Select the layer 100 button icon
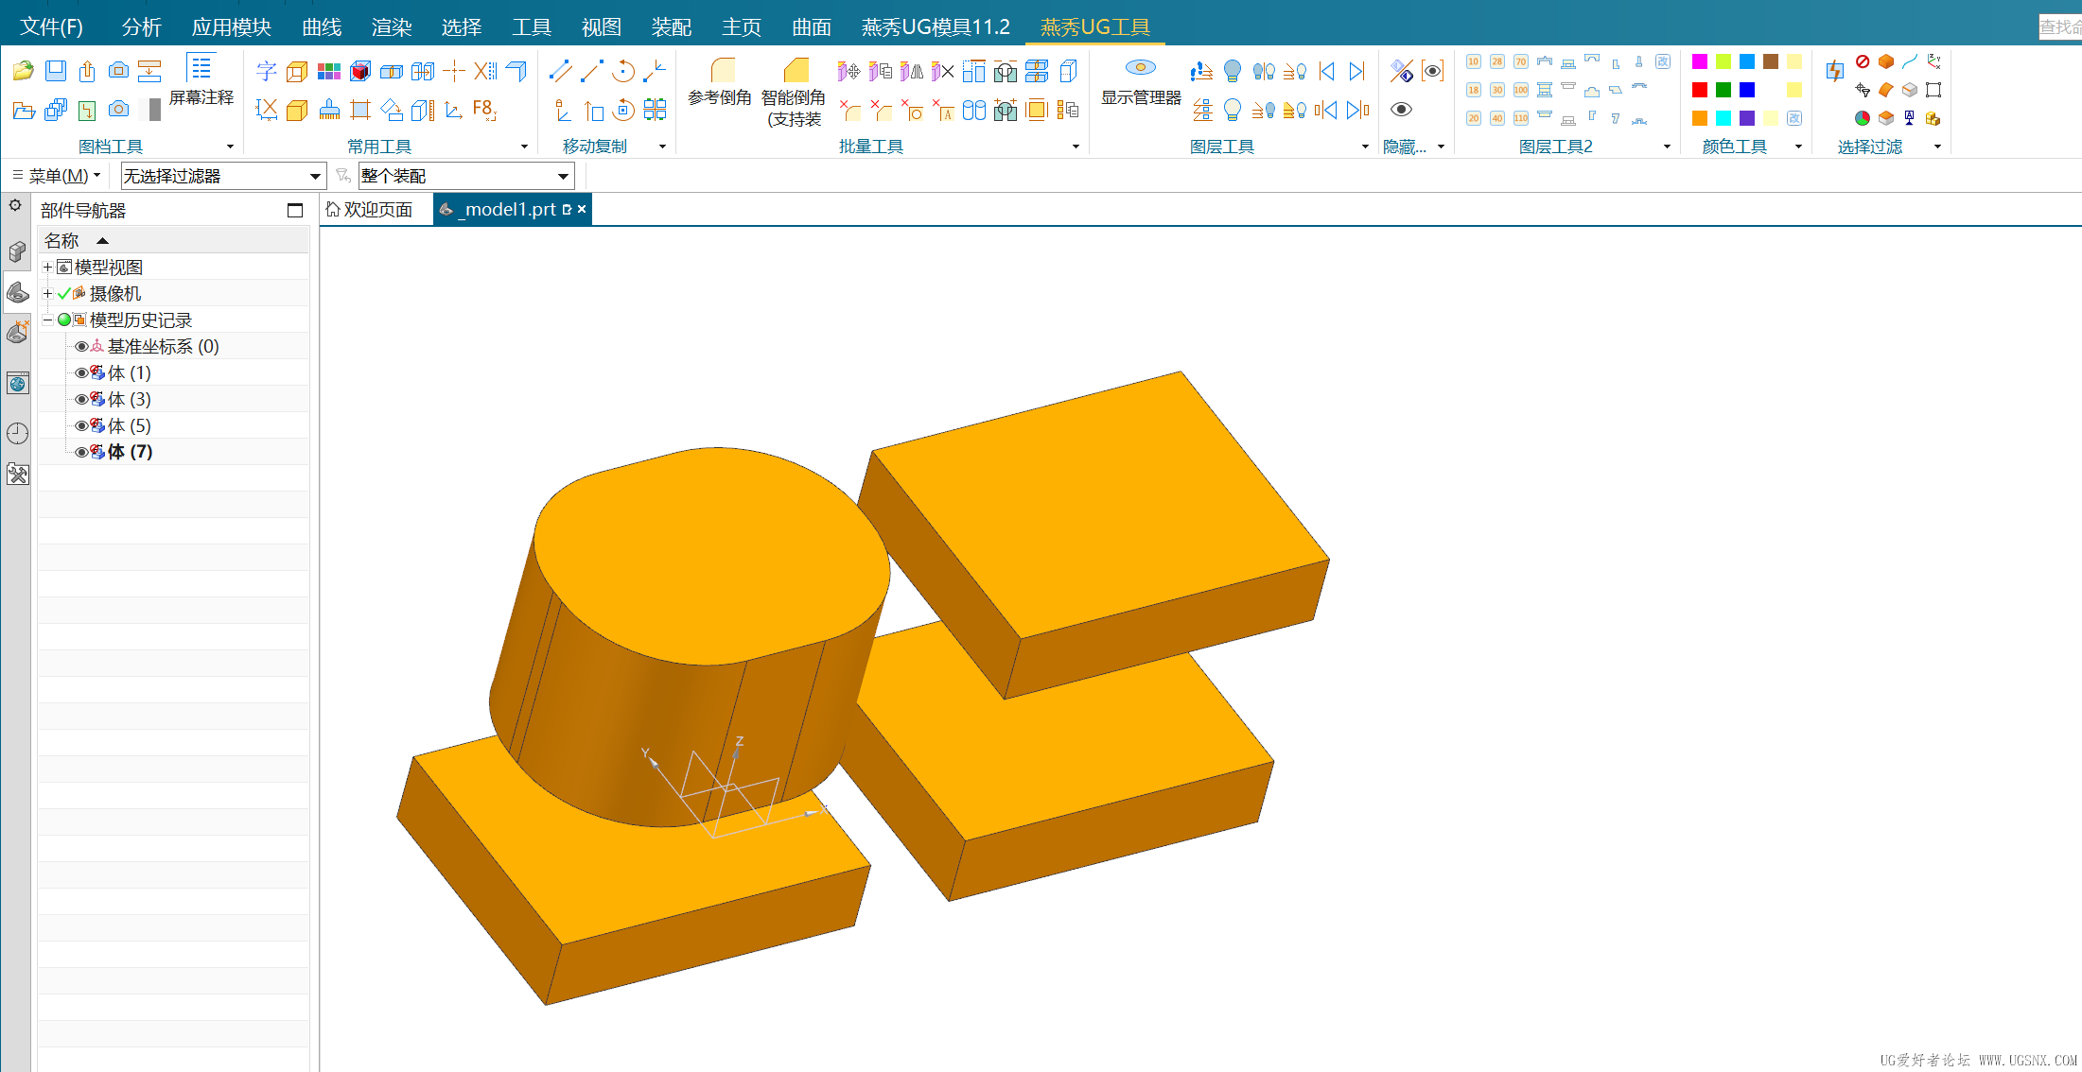 pyautogui.click(x=1520, y=90)
